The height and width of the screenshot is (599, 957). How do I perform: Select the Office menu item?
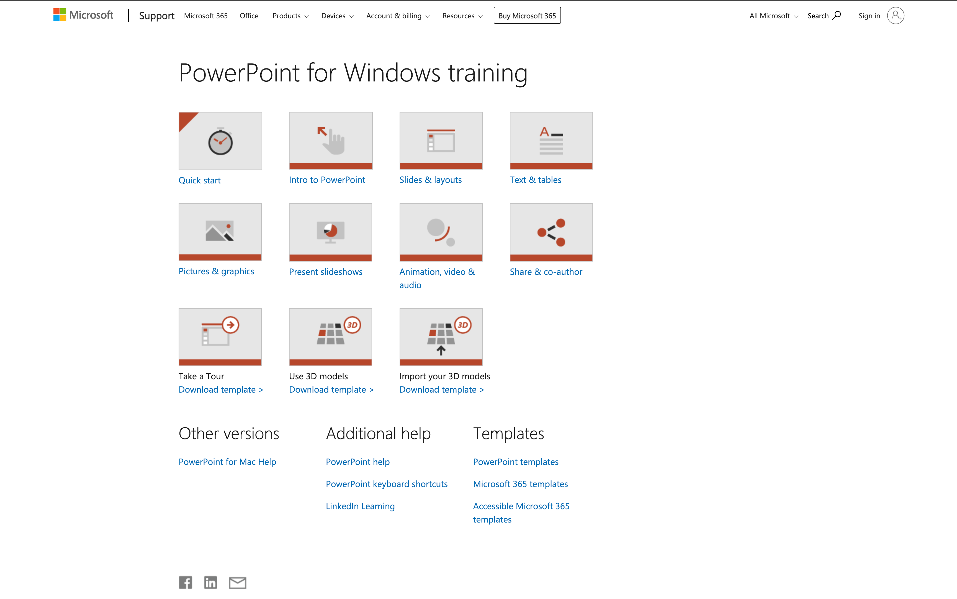[248, 15]
